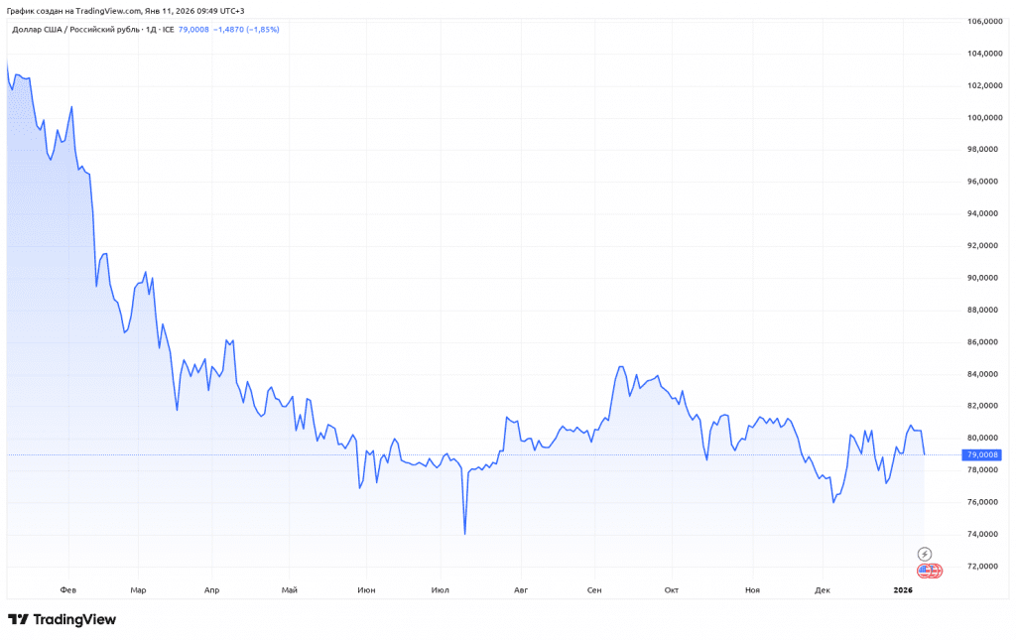
Task: Click the 79,0008 price value in legend
Action: click(x=193, y=30)
